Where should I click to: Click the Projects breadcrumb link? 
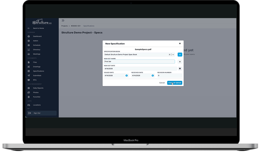(64, 26)
